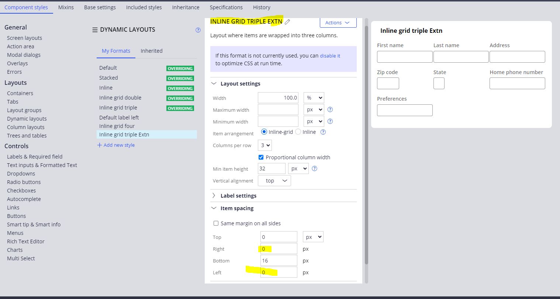560x299 pixels.
Task: Click the help icon beside Item arrangement
Action: 323,132
